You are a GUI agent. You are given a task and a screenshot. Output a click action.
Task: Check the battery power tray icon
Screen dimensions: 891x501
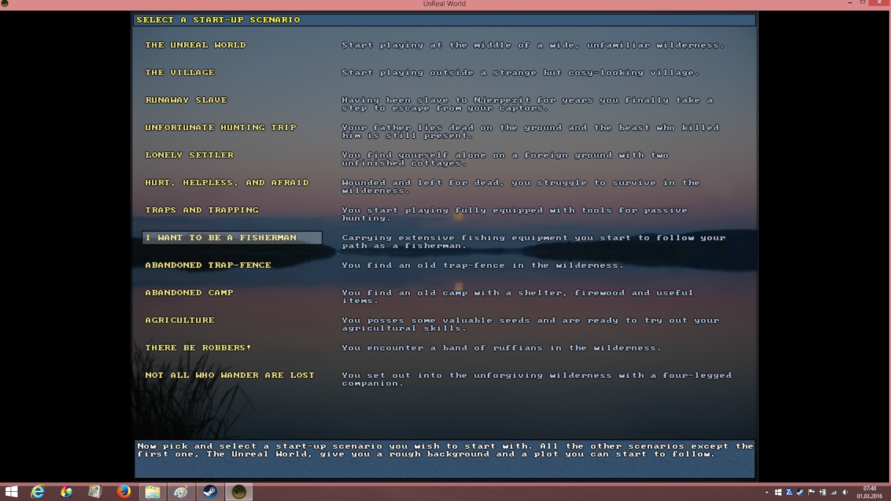(823, 492)
